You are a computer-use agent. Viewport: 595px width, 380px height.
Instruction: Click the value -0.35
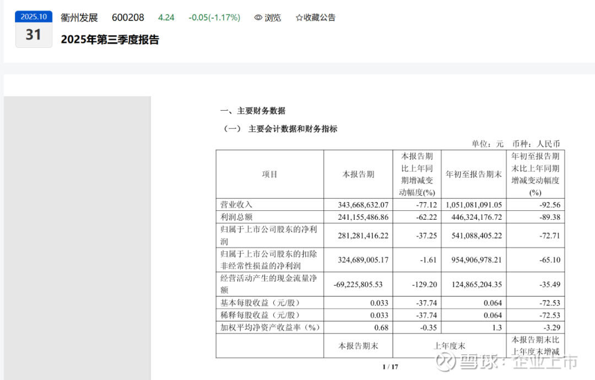point(429,328)
